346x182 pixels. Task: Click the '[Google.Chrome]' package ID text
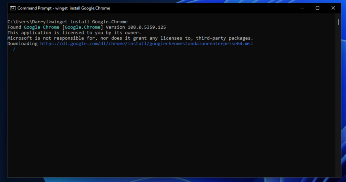(82, 27)
